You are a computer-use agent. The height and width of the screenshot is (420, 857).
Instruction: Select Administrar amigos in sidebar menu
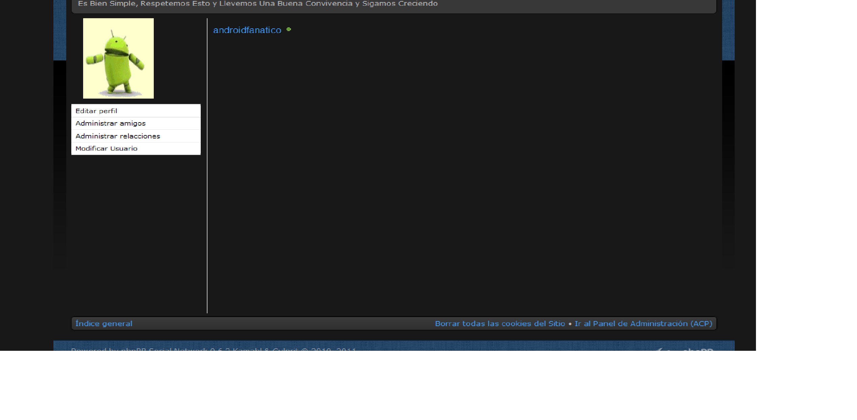[x=111, y=123]
